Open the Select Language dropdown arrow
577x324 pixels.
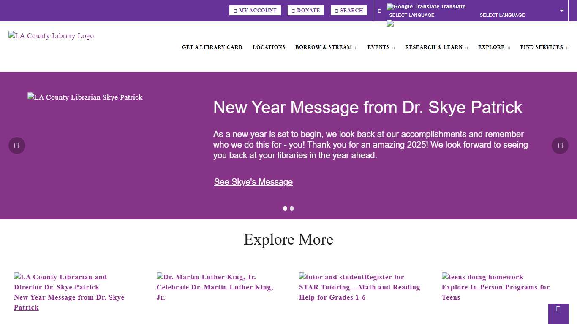(562, 11)
